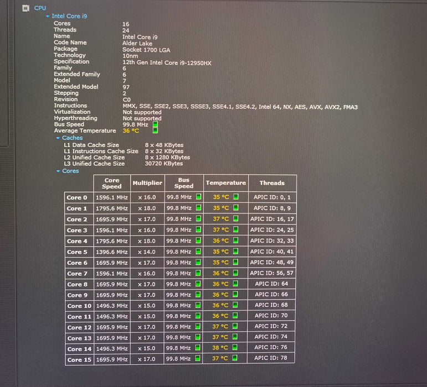427x387 pixels.
Task: Click Core 3 bus speed green indicator
Action: coord(198,229)
